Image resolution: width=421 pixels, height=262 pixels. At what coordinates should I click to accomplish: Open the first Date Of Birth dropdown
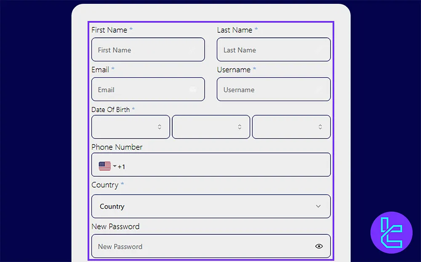pos(131,127)
